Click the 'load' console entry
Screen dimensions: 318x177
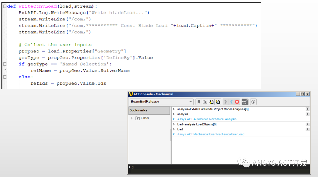[x=180, y=129]
